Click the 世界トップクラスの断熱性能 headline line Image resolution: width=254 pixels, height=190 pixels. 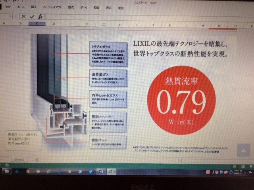pos(181,54)
